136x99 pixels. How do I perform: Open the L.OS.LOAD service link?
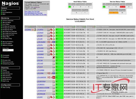tap(40, 48)
